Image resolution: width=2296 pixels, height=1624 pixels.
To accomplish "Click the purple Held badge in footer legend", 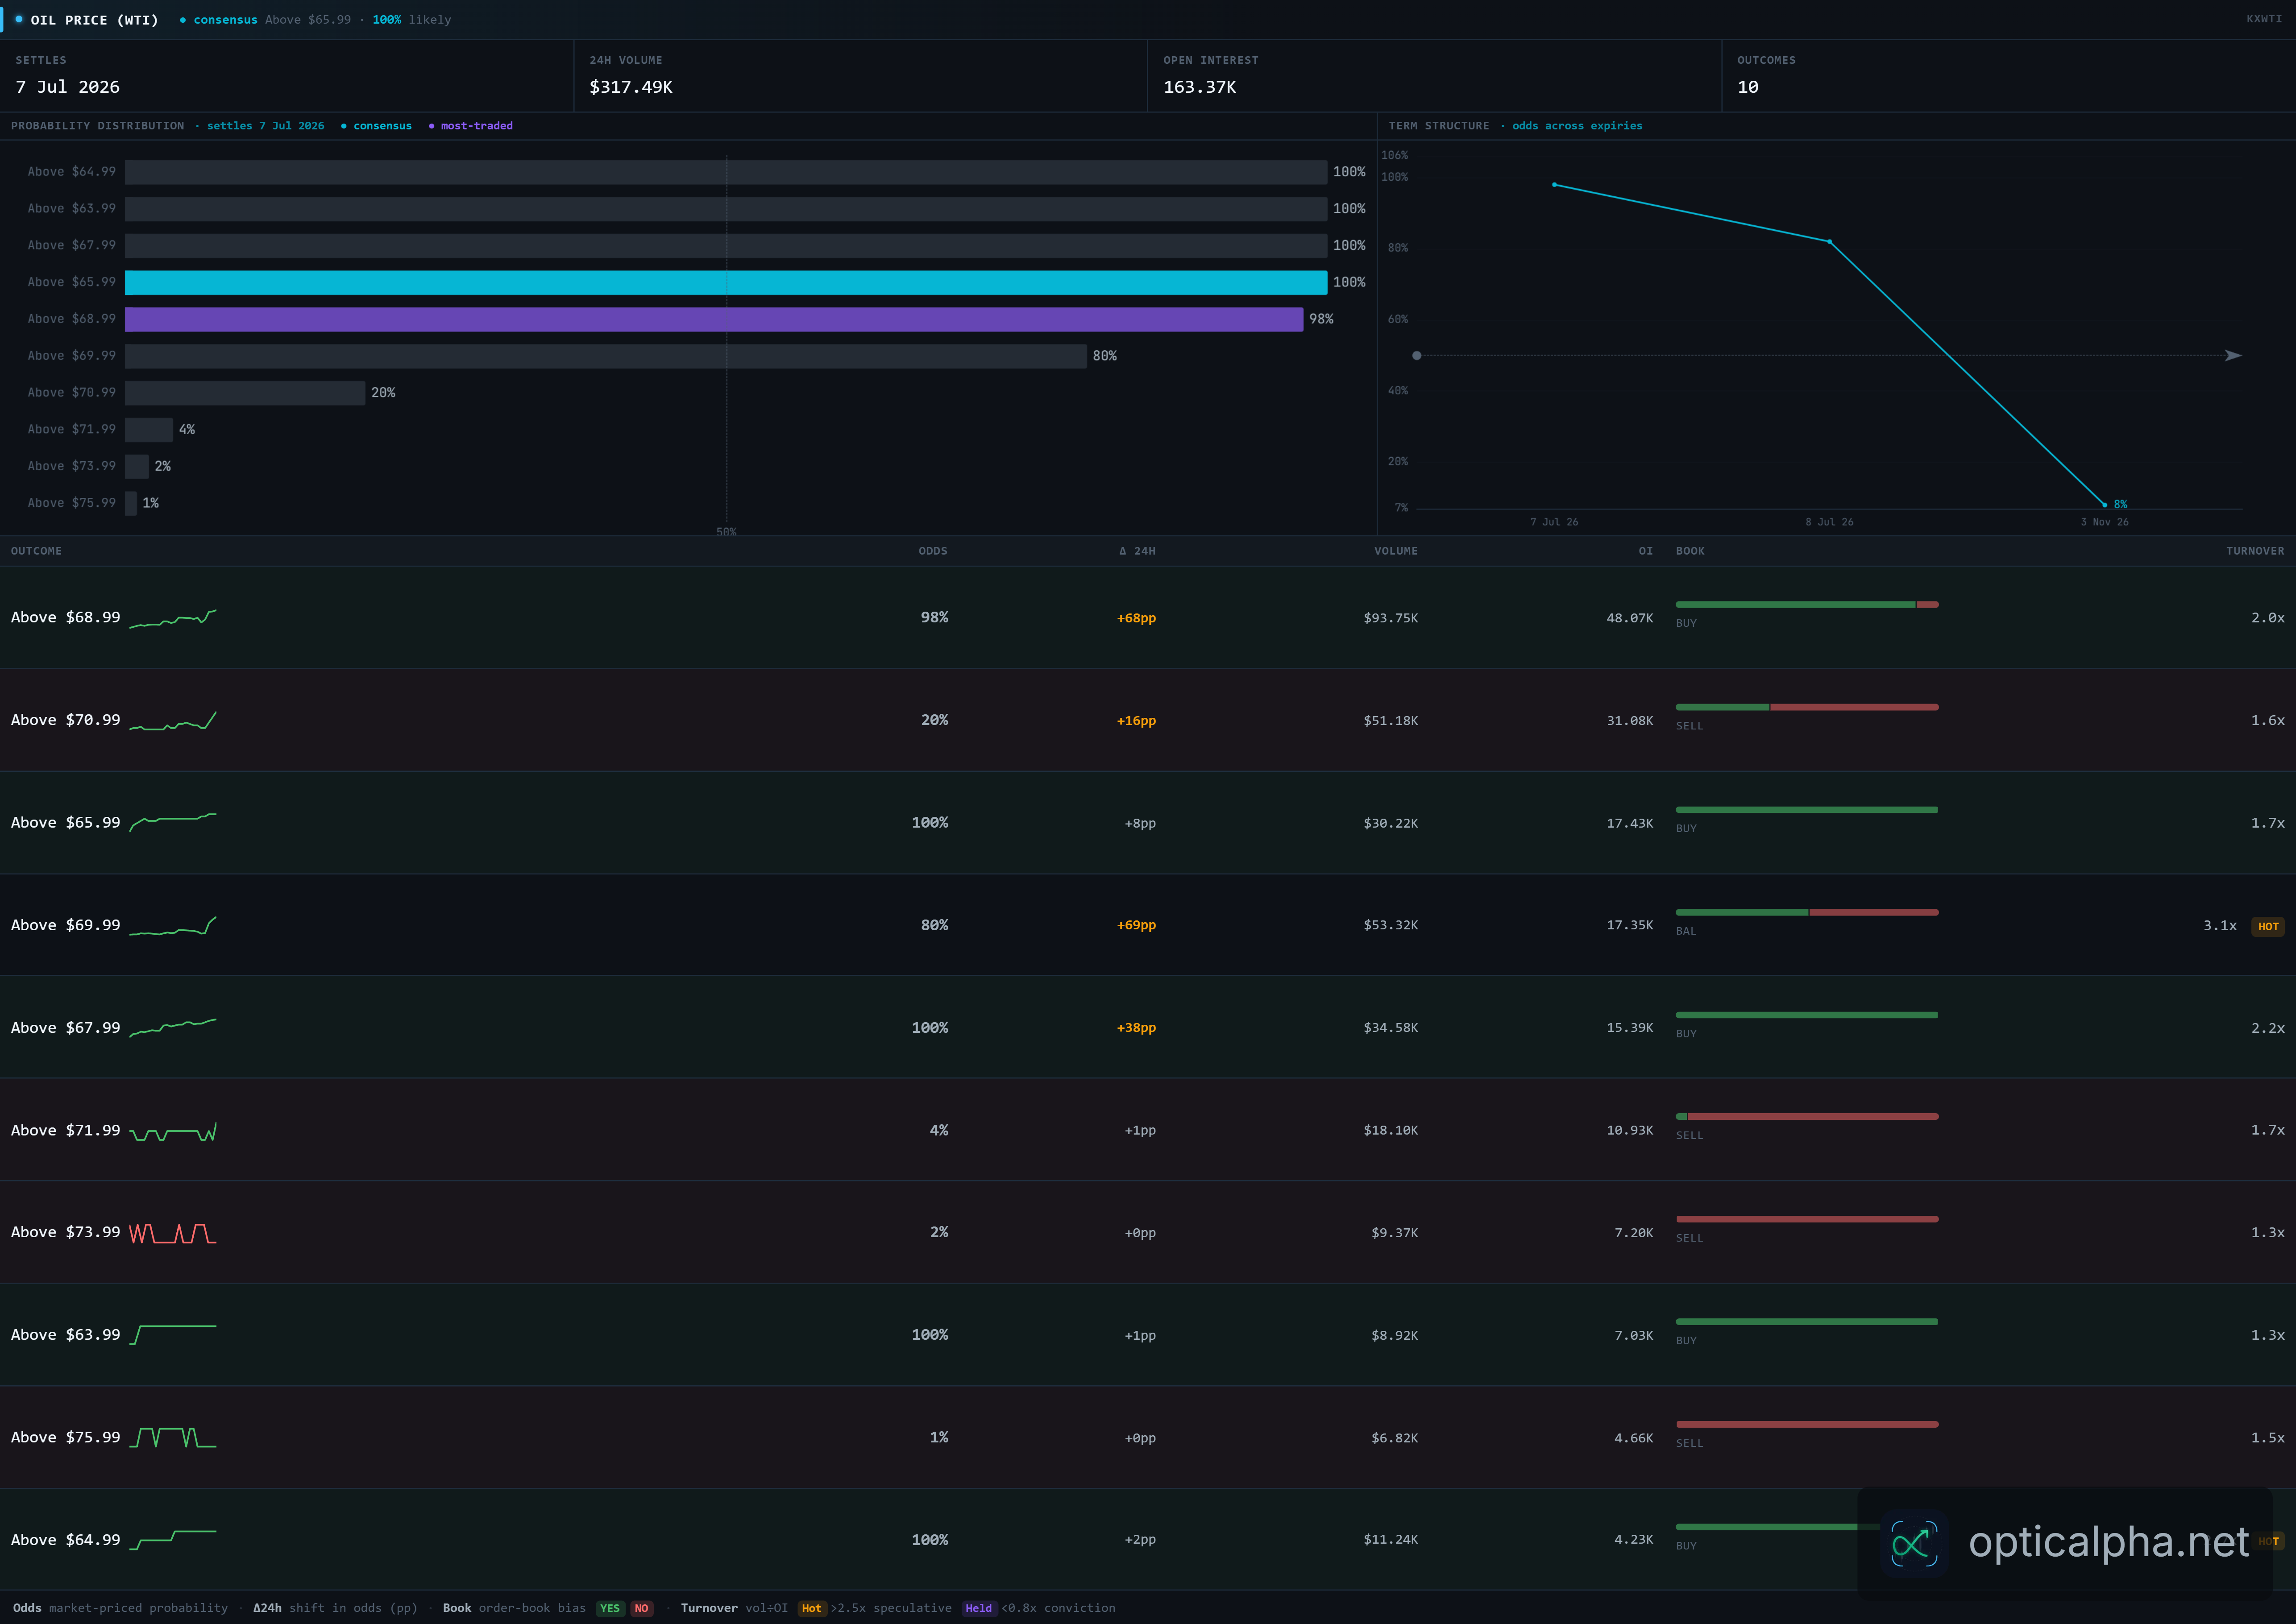I will [x=978, y=1608].
